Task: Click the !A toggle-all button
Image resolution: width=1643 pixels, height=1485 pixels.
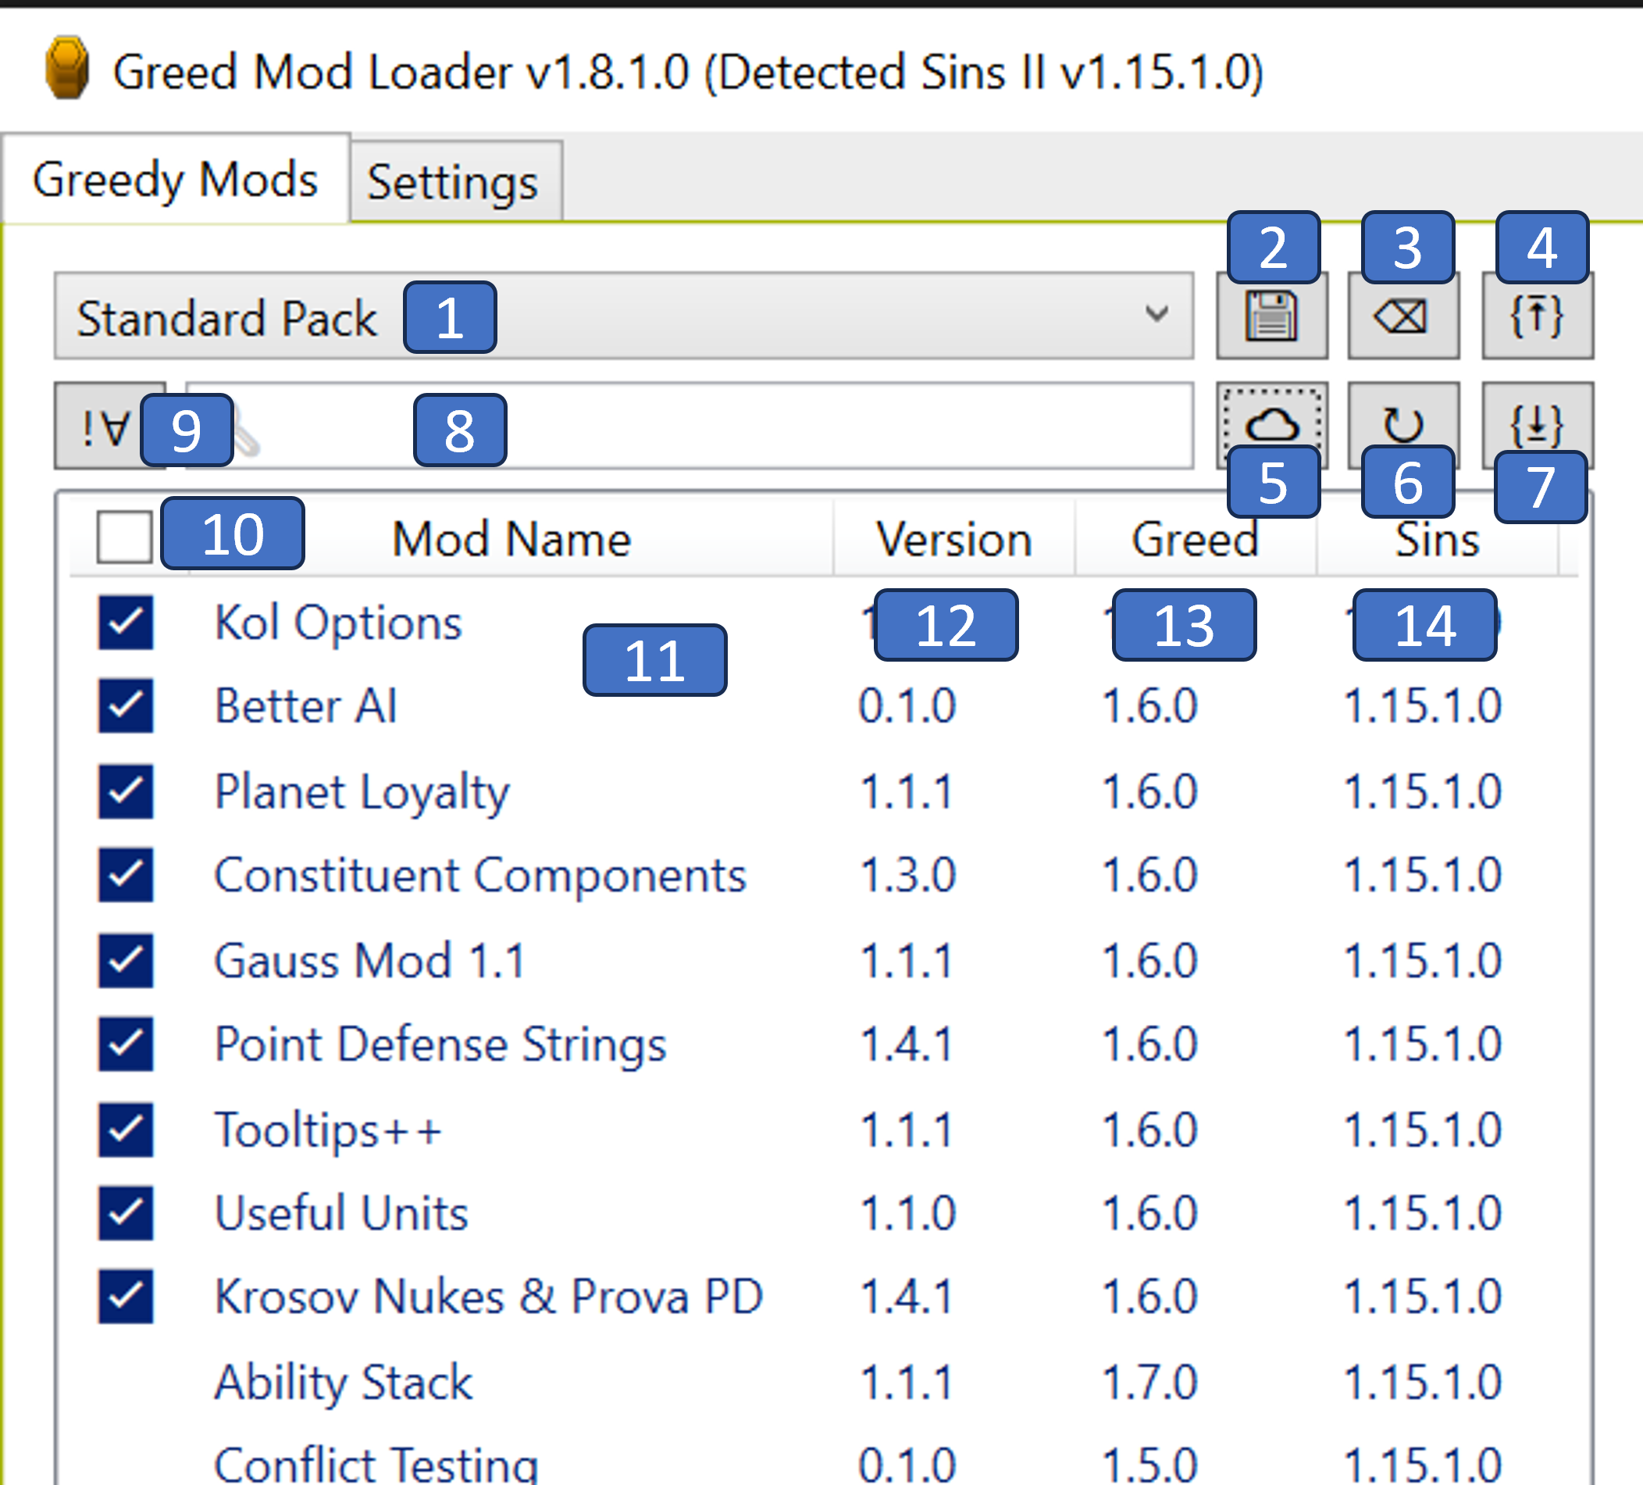Action: [109, 426]
